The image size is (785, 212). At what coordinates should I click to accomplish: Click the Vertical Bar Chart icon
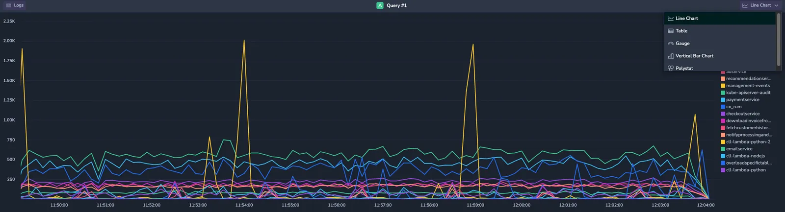coord(671,56)
